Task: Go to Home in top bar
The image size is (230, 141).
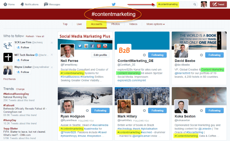Action: point(9,4)
